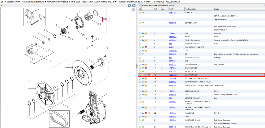Click the green arrow icon in the GEARBOX row
265x128 pixels.
point(143,12)
